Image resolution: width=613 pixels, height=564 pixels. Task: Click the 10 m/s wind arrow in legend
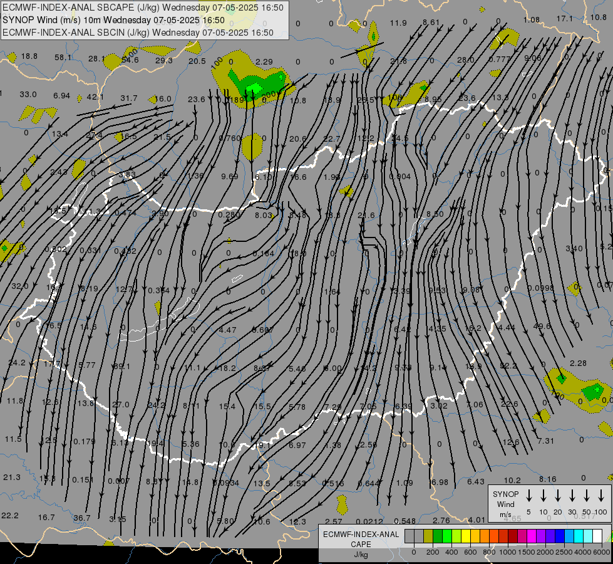543,496
